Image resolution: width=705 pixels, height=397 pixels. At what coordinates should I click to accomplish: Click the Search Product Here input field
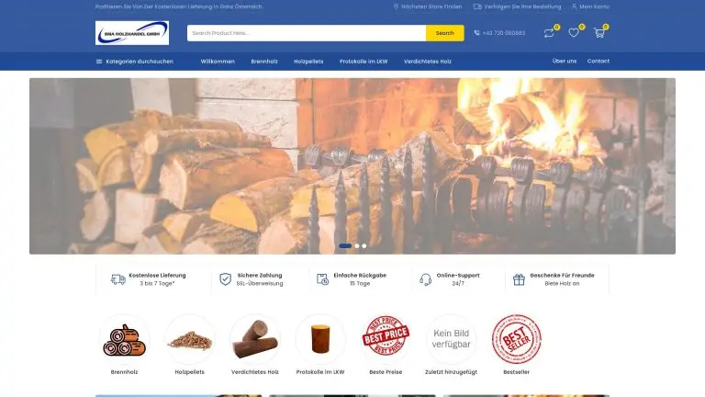[x=307, y=33]
